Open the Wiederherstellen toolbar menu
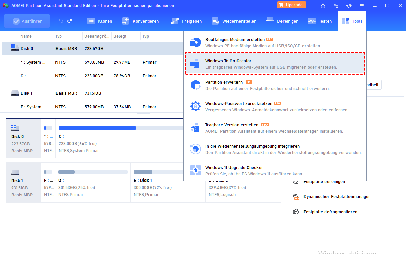406x254 pixels. (234, 21)
